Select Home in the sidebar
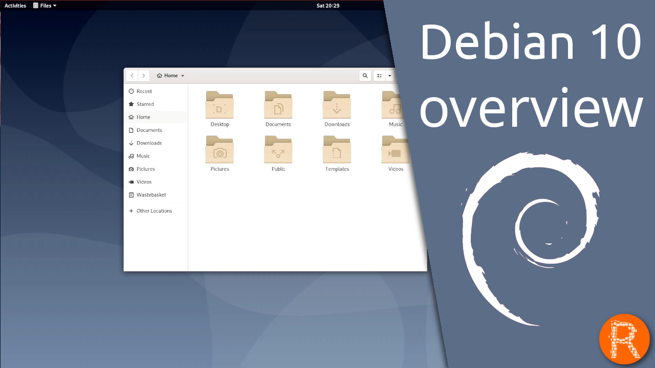Screen dimensions: 655x368 [x=156, y=117]
